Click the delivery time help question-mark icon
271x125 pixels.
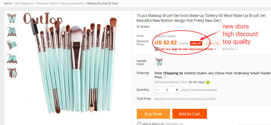pyautogui.click(x=208, y=82)
